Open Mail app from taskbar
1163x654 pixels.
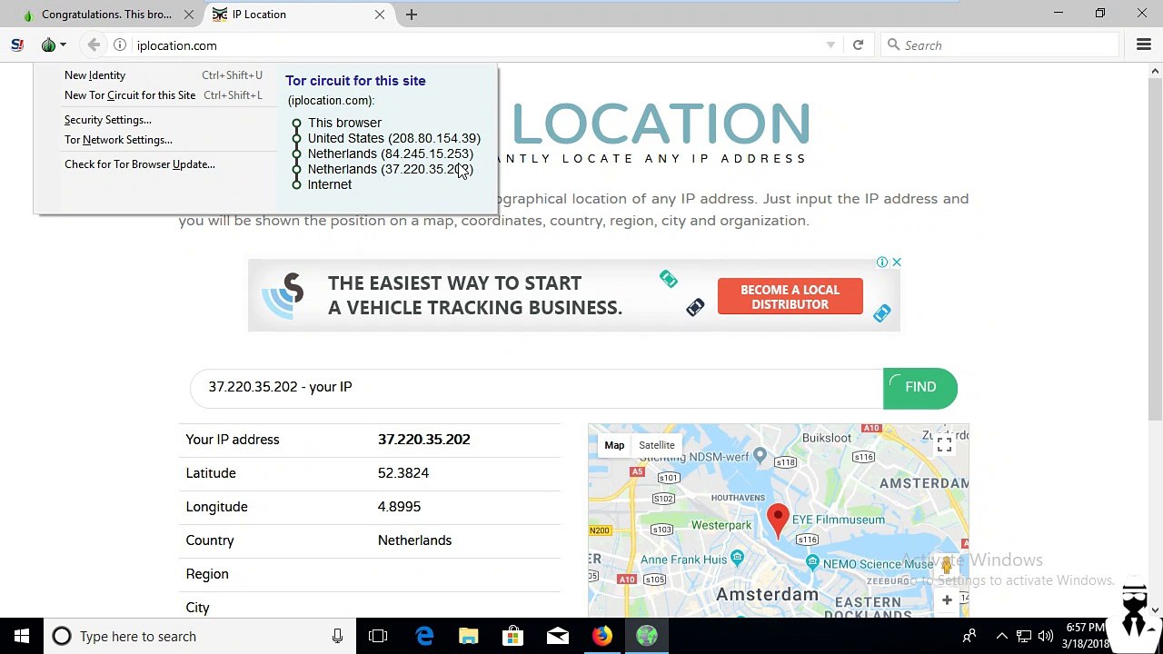click(558, 636)
